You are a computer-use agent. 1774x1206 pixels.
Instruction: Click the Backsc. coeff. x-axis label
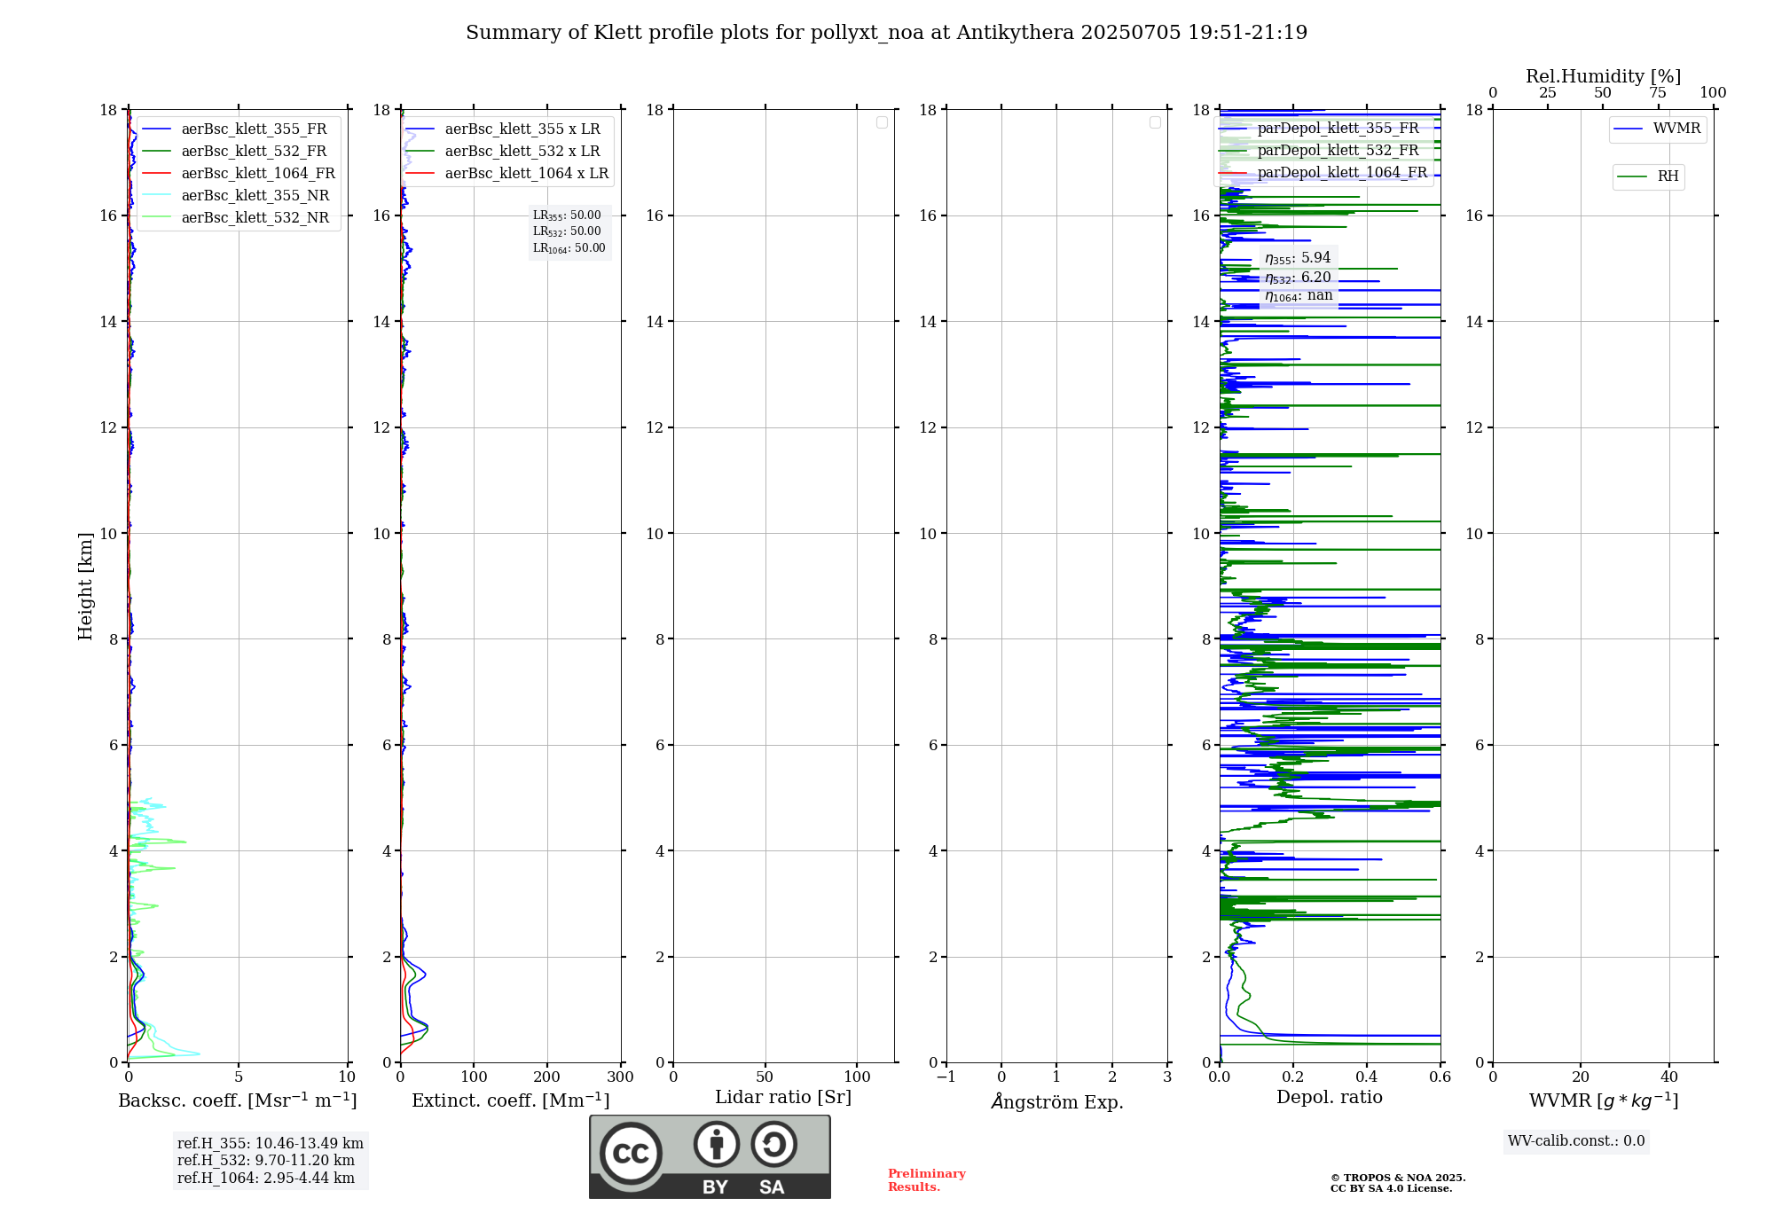tap(237, 1100)
